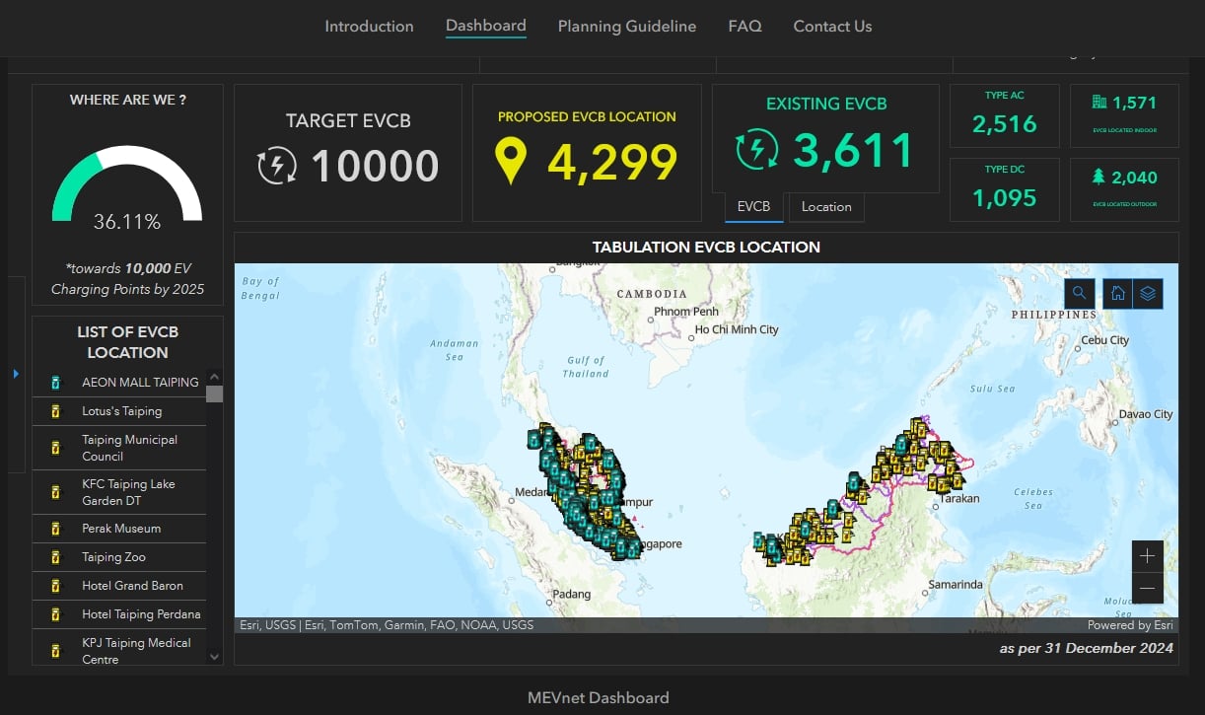The height and width of the screenshot is (715, 1205).
Task: Reset map to home extent
Action: coord(1117,293)
